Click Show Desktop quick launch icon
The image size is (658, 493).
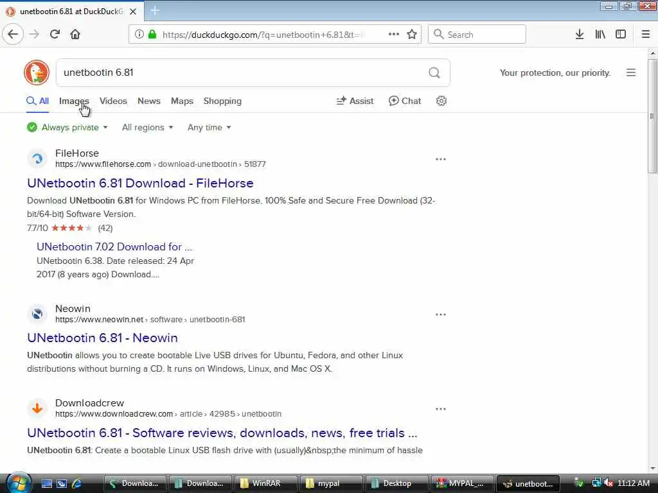click(x=46, y=483)
